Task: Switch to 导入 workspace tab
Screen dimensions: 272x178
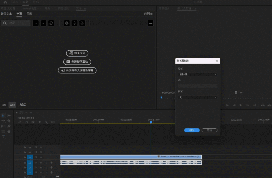Action: click(15, 2)
